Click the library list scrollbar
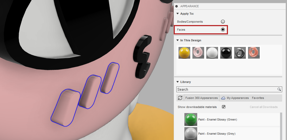The width and height of the screenshot is (287, 140). (281, 126)
